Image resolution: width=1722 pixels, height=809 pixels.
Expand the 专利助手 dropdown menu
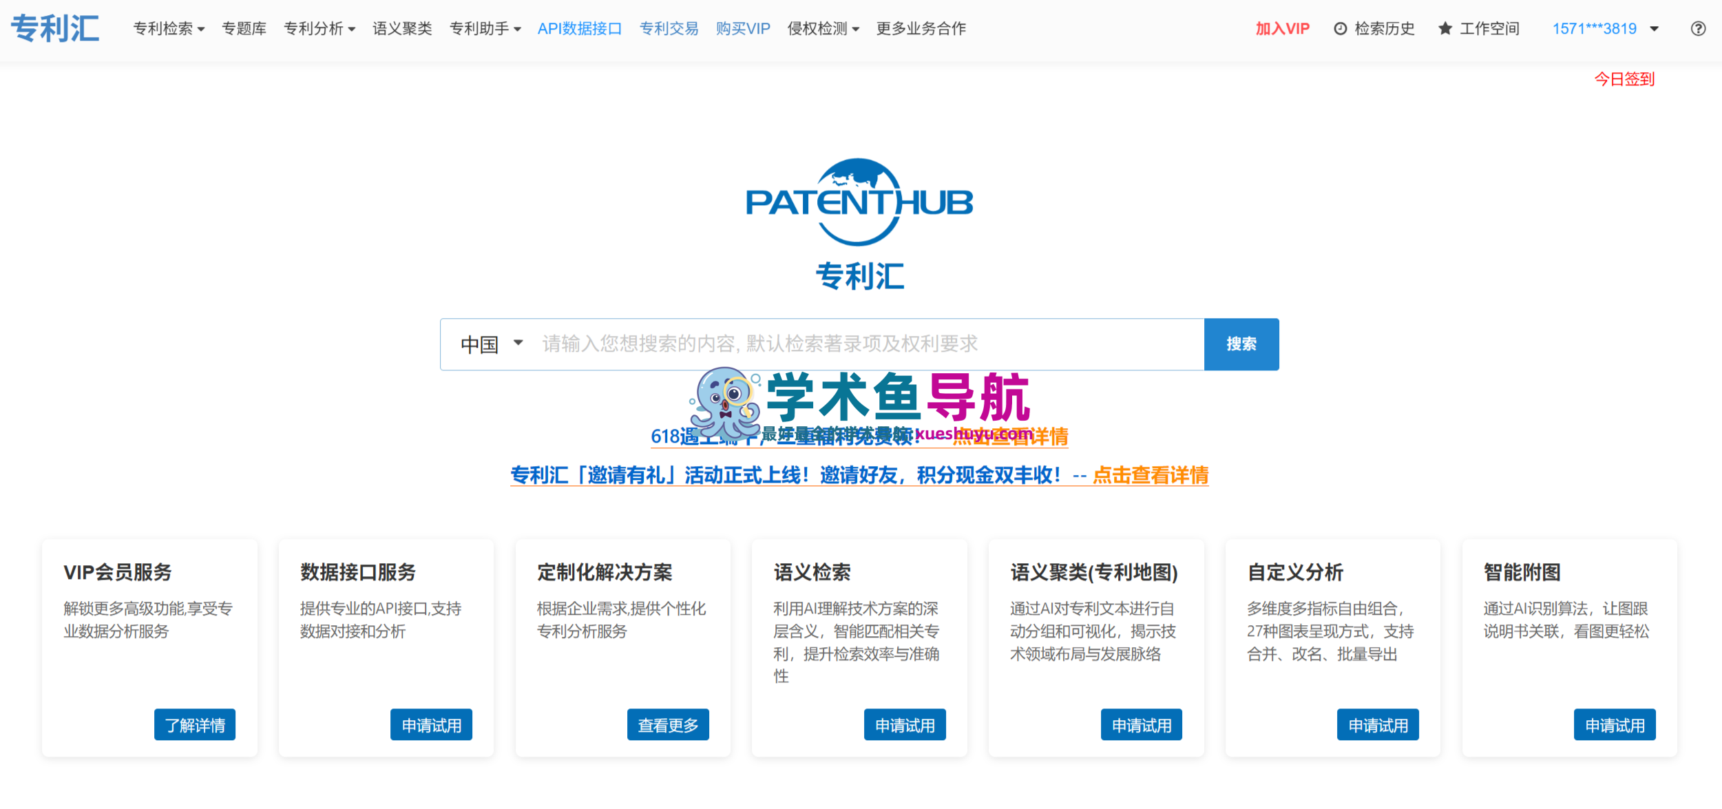click(x=485, y=29)
